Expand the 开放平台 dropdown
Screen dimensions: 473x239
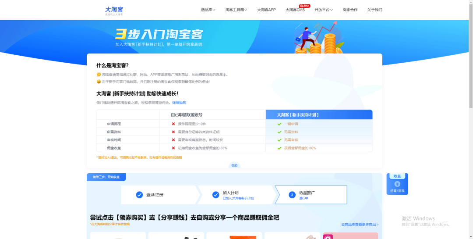coord(324,10)
